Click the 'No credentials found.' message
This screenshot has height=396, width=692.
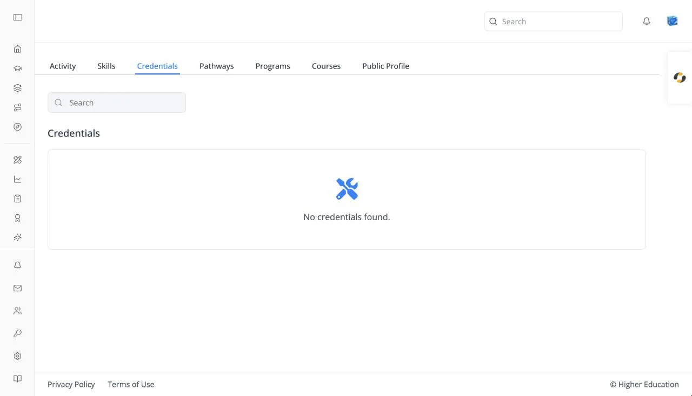click(x=347, y=217)
